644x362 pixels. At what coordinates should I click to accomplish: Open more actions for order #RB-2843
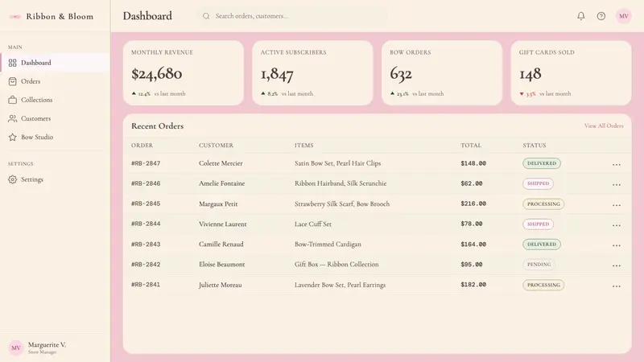pos(616,245)
